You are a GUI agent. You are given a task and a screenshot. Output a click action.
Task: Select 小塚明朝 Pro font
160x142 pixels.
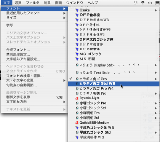point(114,113)
